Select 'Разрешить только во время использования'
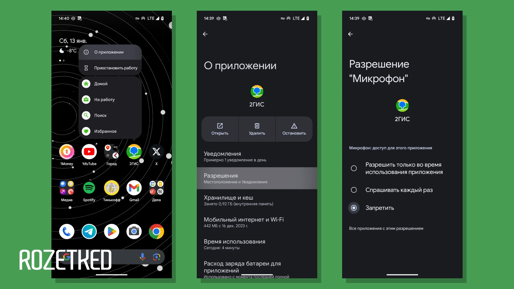Viewport: 514px width, 289px height. click(x=354, y=168)
